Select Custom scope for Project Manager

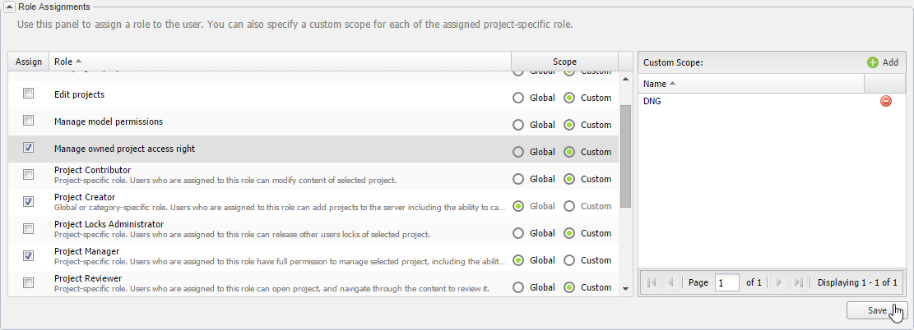[x=569, y=260]
